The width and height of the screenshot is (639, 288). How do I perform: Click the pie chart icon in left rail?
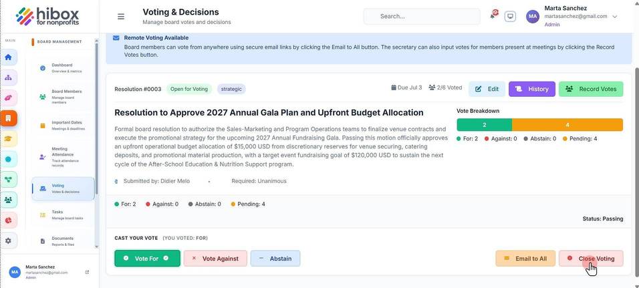tap(9, 220)
